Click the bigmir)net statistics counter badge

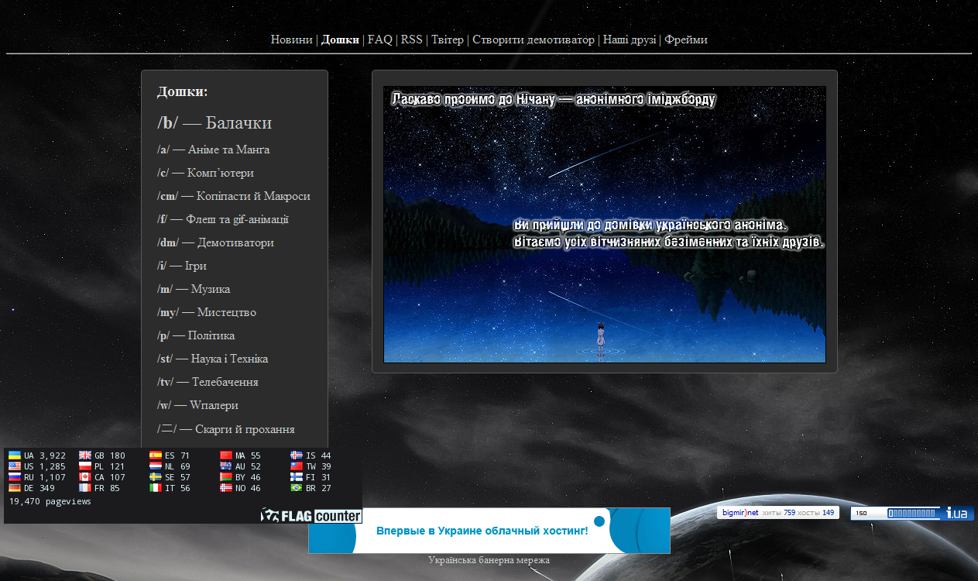tap(777, 513)
